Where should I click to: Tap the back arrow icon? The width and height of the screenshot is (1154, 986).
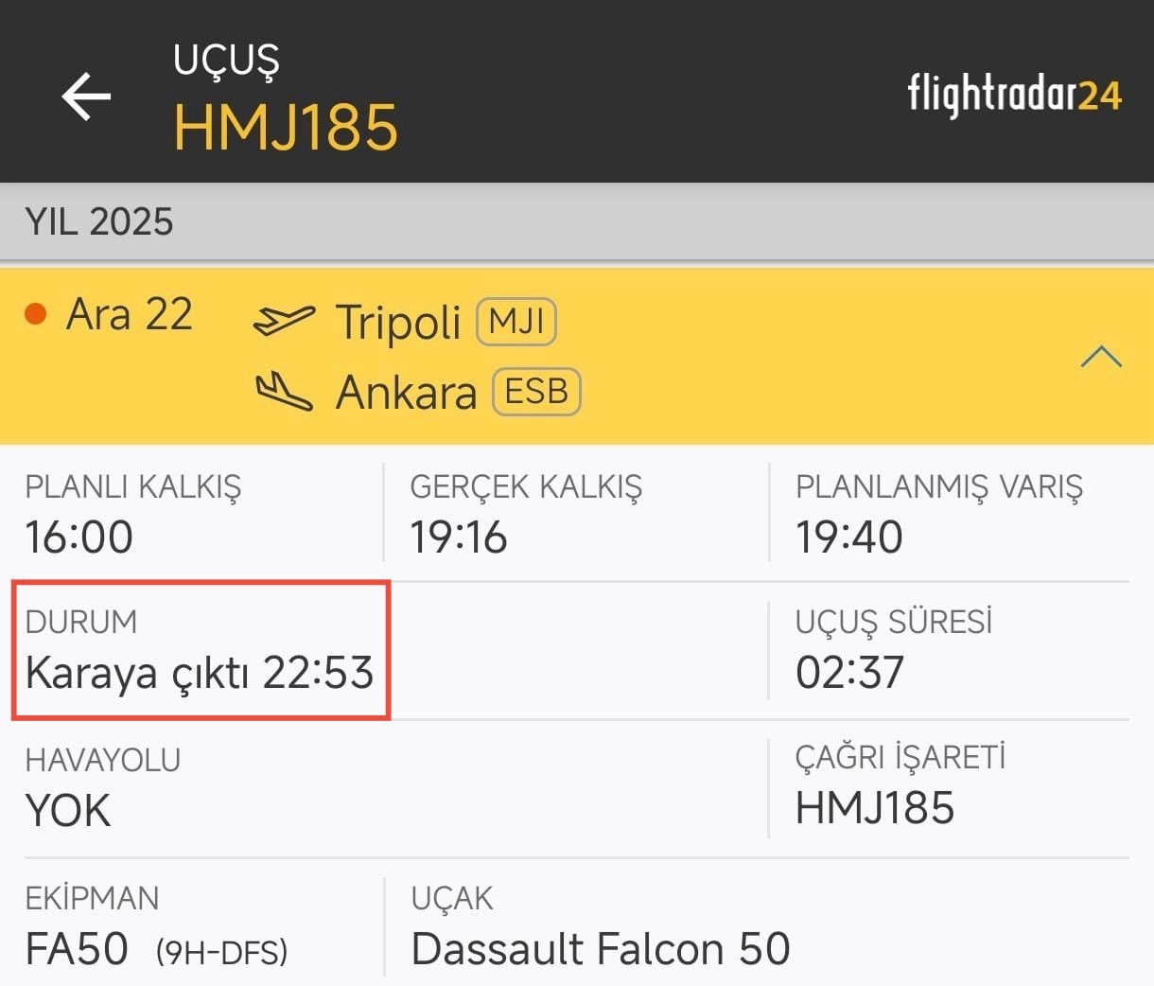point(86,97)
